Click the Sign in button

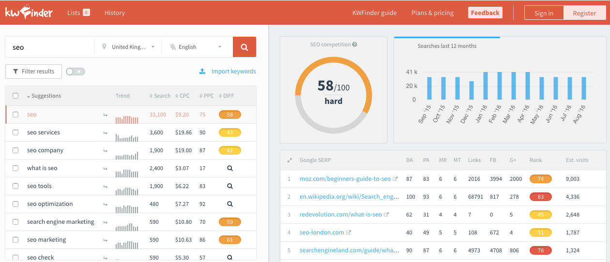tap(544, 13)
